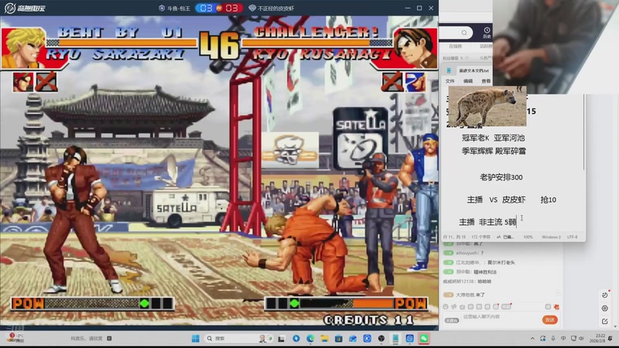Open the target-shaped settings icon in sidebar
The image size is (619, 348).
coord(605,309)
